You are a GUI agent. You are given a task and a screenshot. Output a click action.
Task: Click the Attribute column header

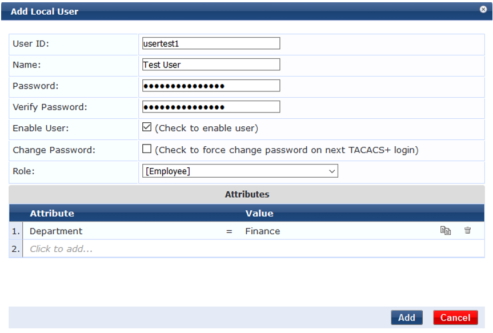(x=52, y=214)
